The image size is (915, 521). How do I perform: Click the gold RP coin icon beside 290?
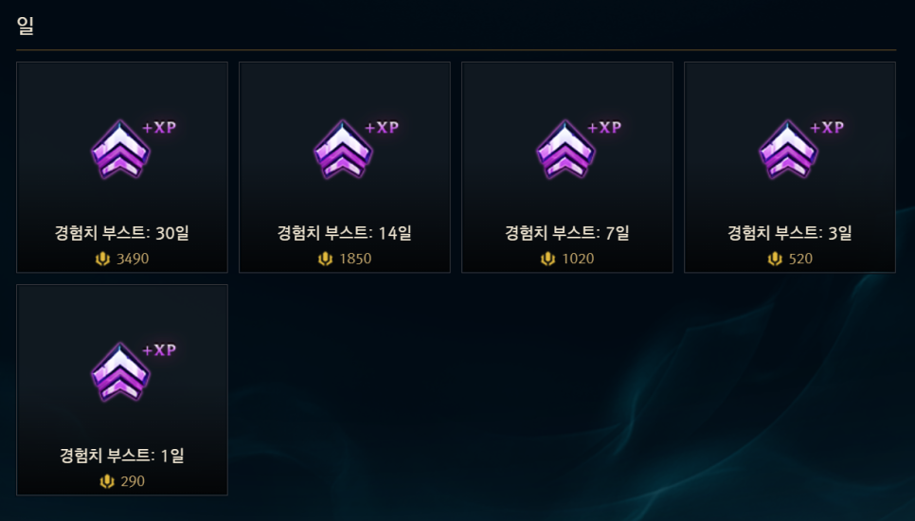(107, 481)
